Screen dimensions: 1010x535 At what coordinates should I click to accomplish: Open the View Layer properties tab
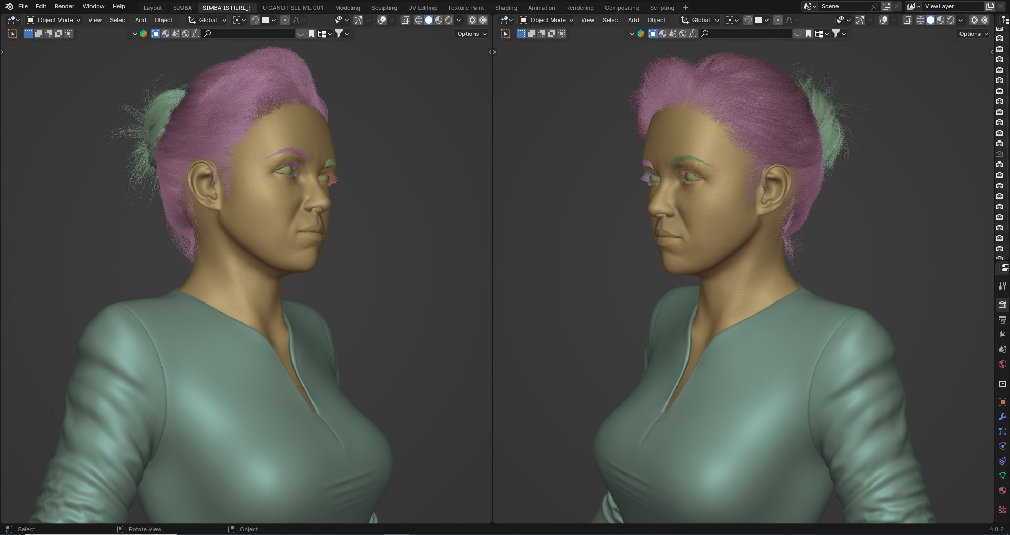point(1002,335)
